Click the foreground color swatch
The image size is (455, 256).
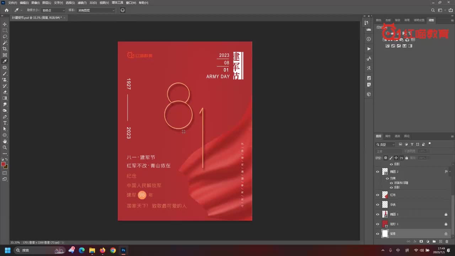pyautogui.click(x=3, y=164)
